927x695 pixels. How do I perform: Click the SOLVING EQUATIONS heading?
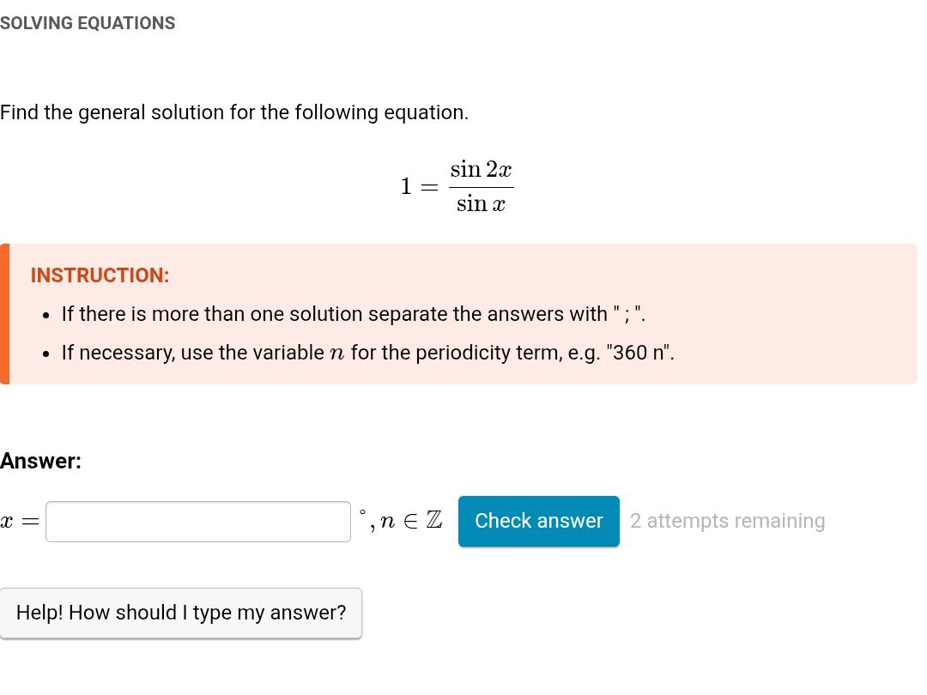tap(88, 23)
